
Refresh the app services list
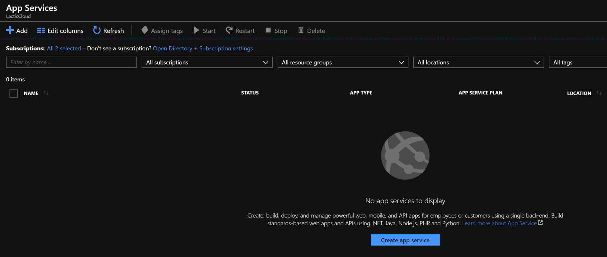click(x=108, y=30)
